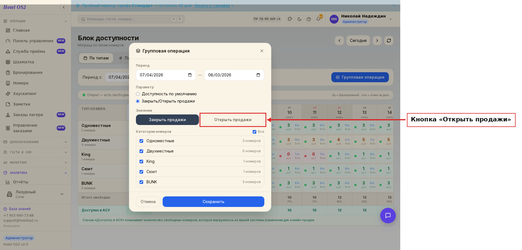Screen dimensions: 522x250
Task: Click the Одноместные cell for July 10
Action: 290,127
